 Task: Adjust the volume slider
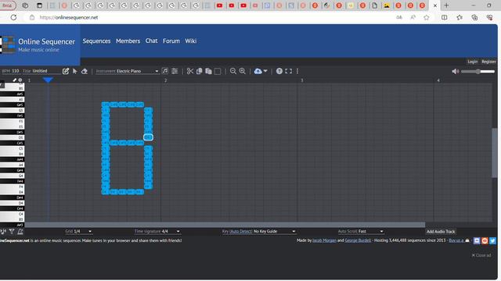point(478,71)
